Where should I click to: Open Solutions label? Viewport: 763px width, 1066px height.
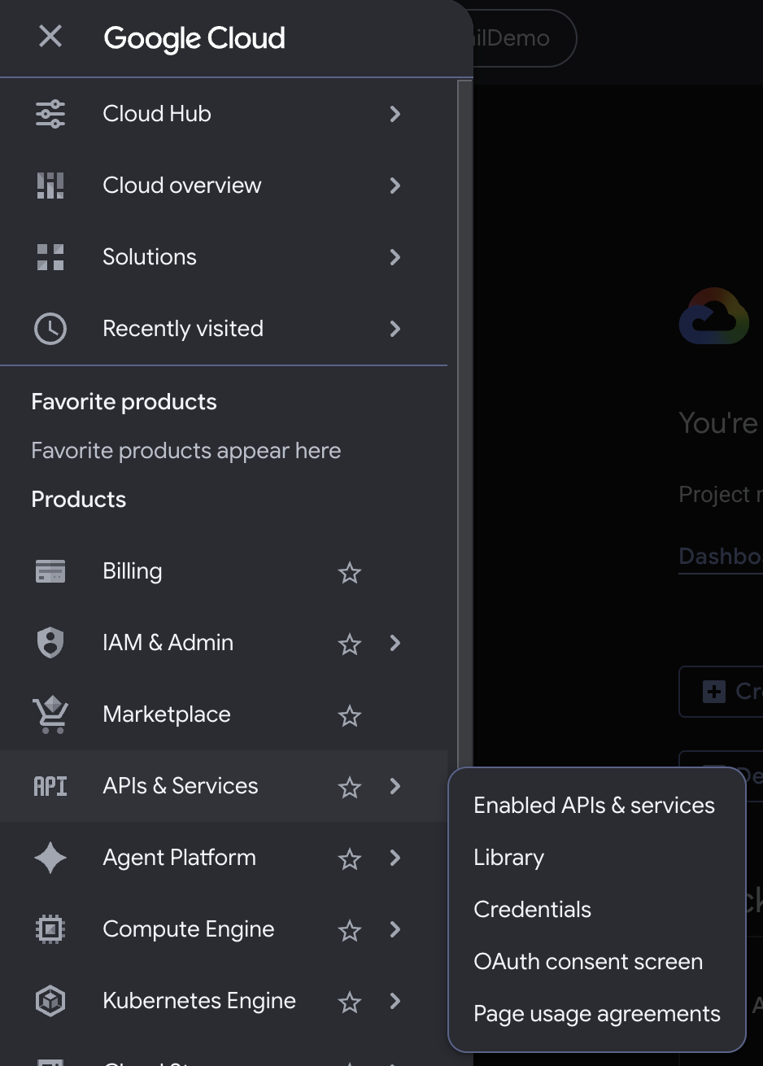point(150,257)
